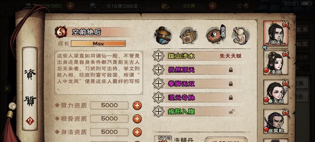Toggle the lock on 混元奇脉
Screen dimensions: 315x142
coord(231,98)
